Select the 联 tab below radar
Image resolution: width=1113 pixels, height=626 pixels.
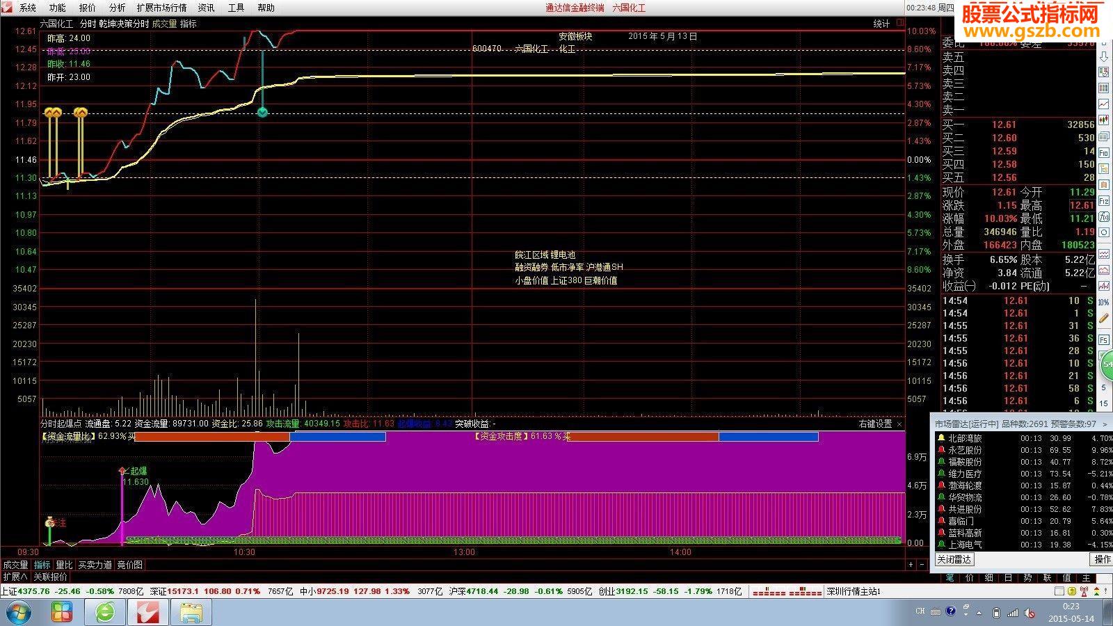(1047, 577)
